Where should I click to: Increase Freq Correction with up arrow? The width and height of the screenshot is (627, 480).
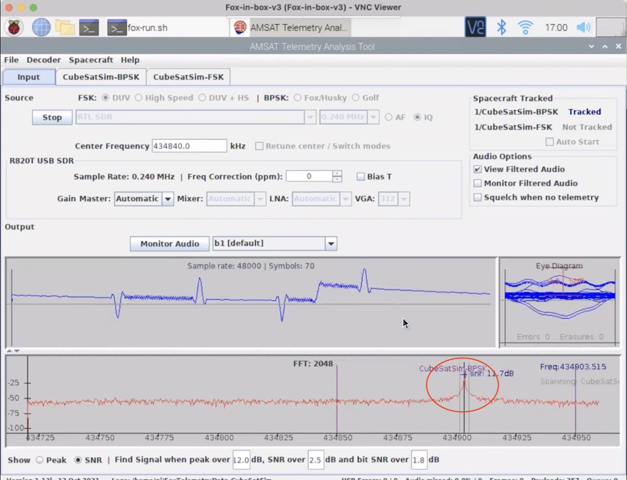coord(337,173)
